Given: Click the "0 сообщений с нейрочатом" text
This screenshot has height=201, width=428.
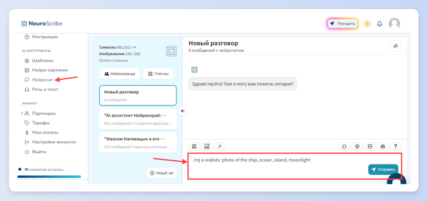Looking at the screenshot, I should [x=216, y=51].
